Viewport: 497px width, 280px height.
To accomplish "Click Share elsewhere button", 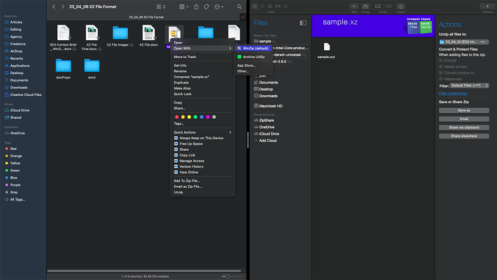I will (x=464, y=136).
